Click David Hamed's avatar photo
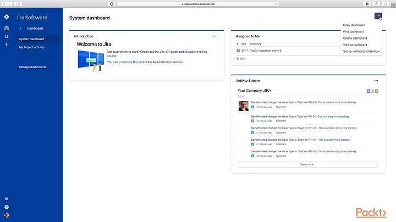This screenshot has width=396, height=222. point(244,106)
